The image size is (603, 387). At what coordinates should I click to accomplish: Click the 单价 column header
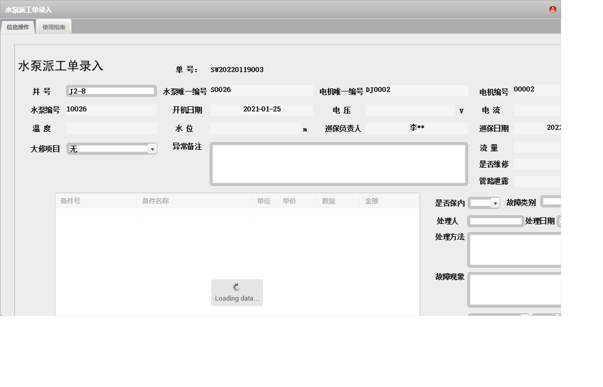(x=297, y=201)
